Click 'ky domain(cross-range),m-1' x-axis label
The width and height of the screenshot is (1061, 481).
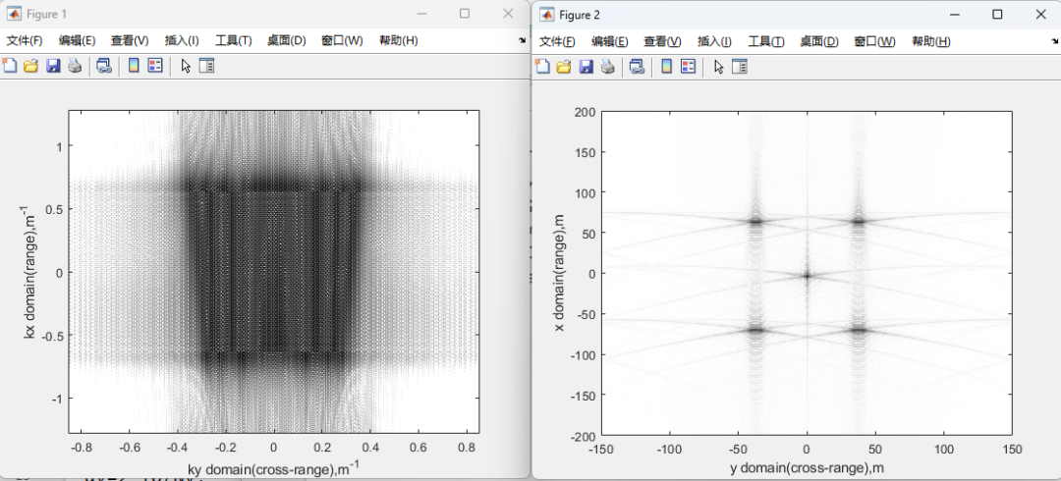[273, 467]
